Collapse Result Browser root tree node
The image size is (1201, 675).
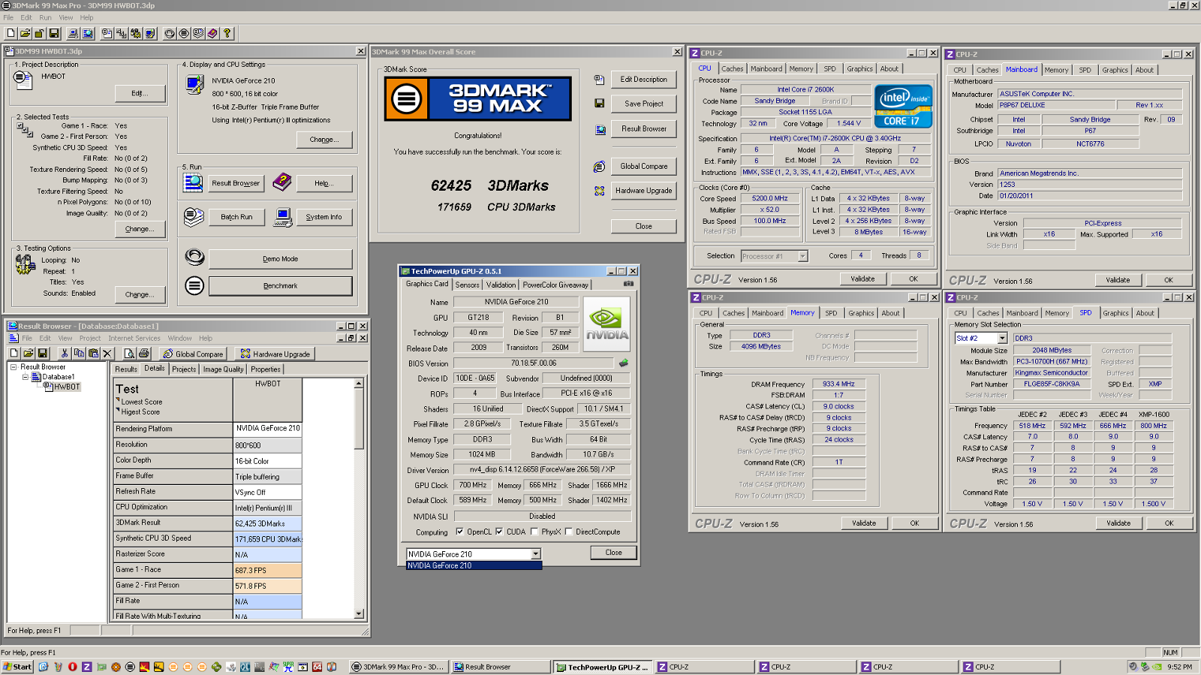point(14,367)
